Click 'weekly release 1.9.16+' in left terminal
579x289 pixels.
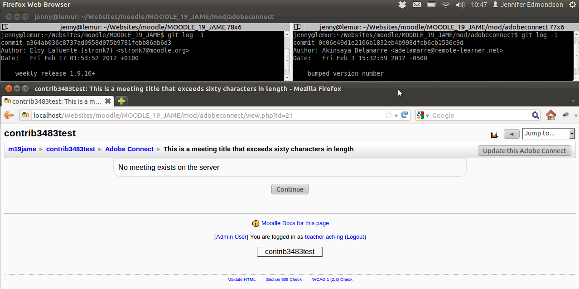55,73
